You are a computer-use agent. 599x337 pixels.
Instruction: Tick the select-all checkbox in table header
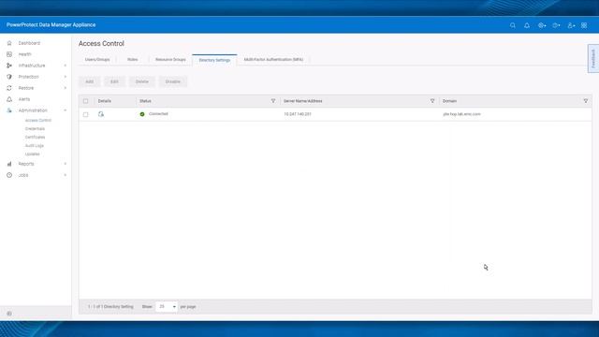[85, 101]
